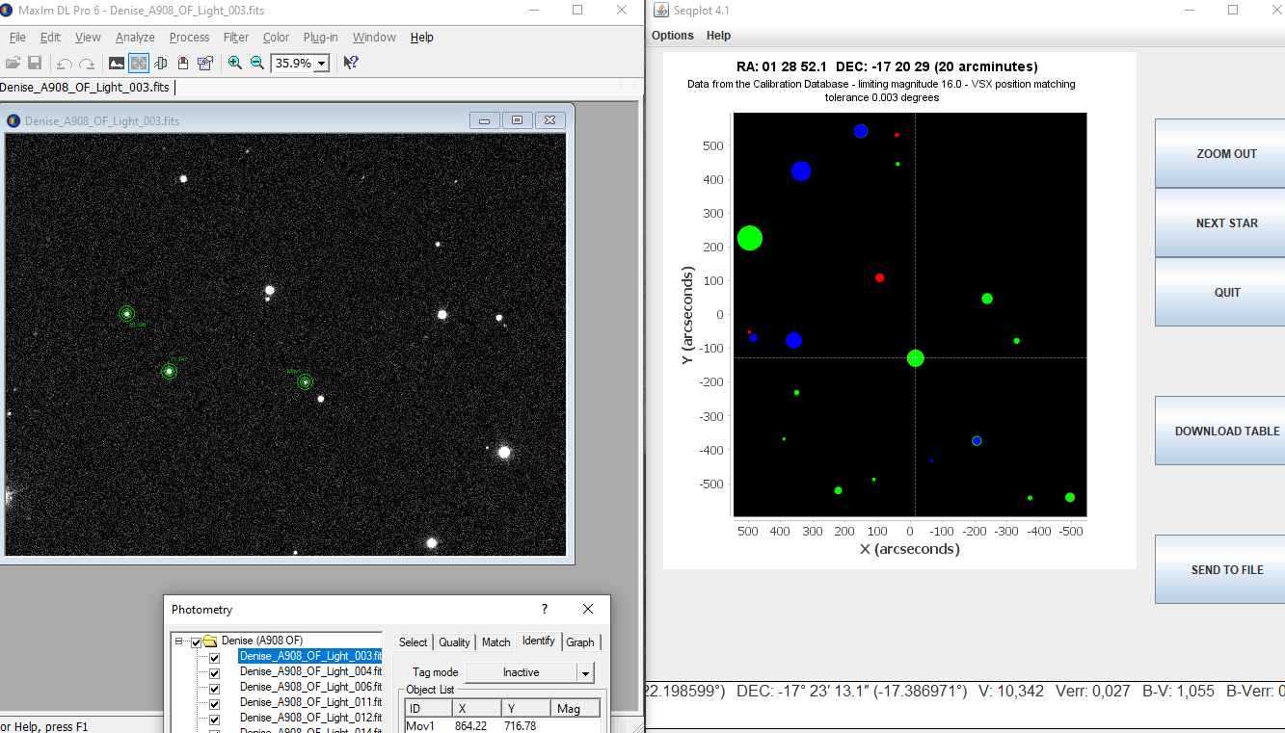Open the Seqplot Help menu

718,36
